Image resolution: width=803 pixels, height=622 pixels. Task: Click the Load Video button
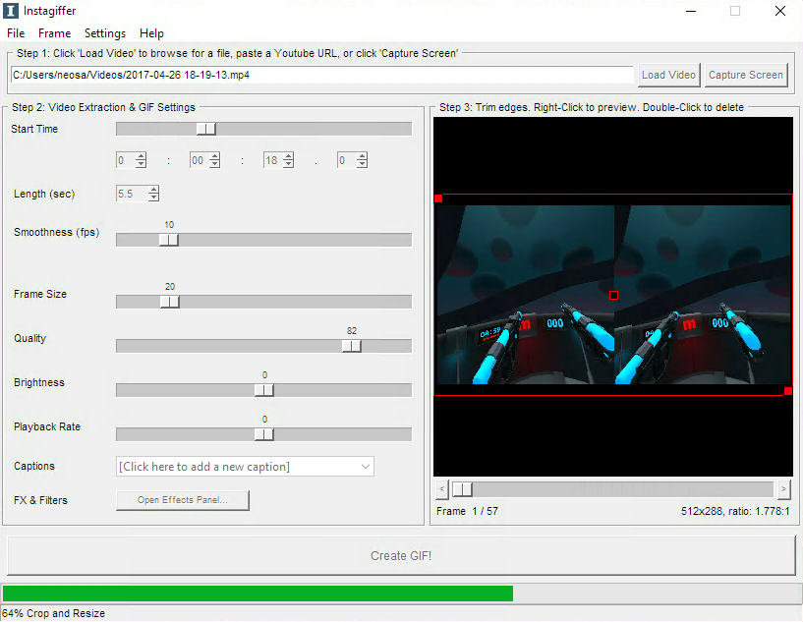pos(668,75)
